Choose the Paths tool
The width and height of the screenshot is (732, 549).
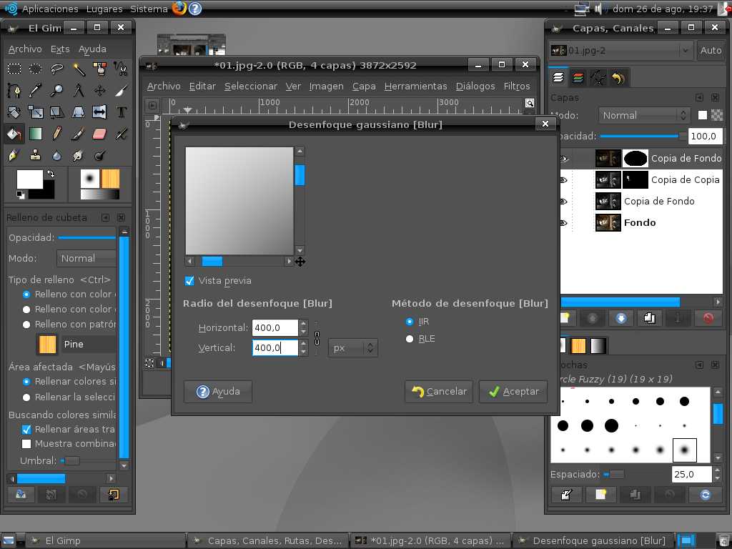[14, 91]
